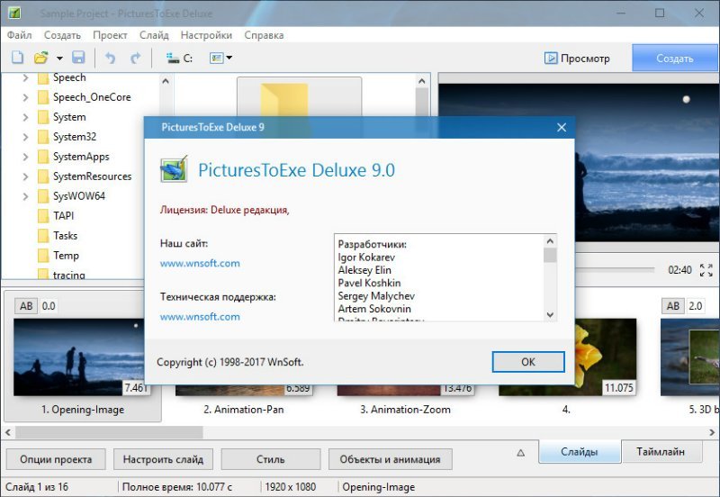Click the Open project folder icon
720x497 pixels.
point(40,58)
